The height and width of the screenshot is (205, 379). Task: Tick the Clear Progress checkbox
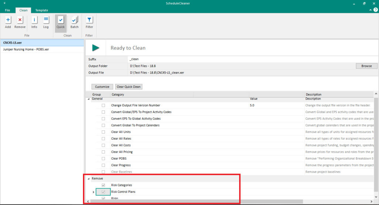click(x=103, y=165)
